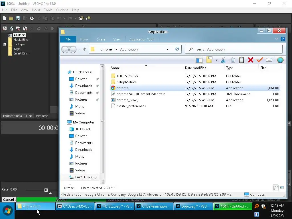Open recent locations dropdown near navigation buttons
Screen dimensions: 292x219
coord(79,50)
